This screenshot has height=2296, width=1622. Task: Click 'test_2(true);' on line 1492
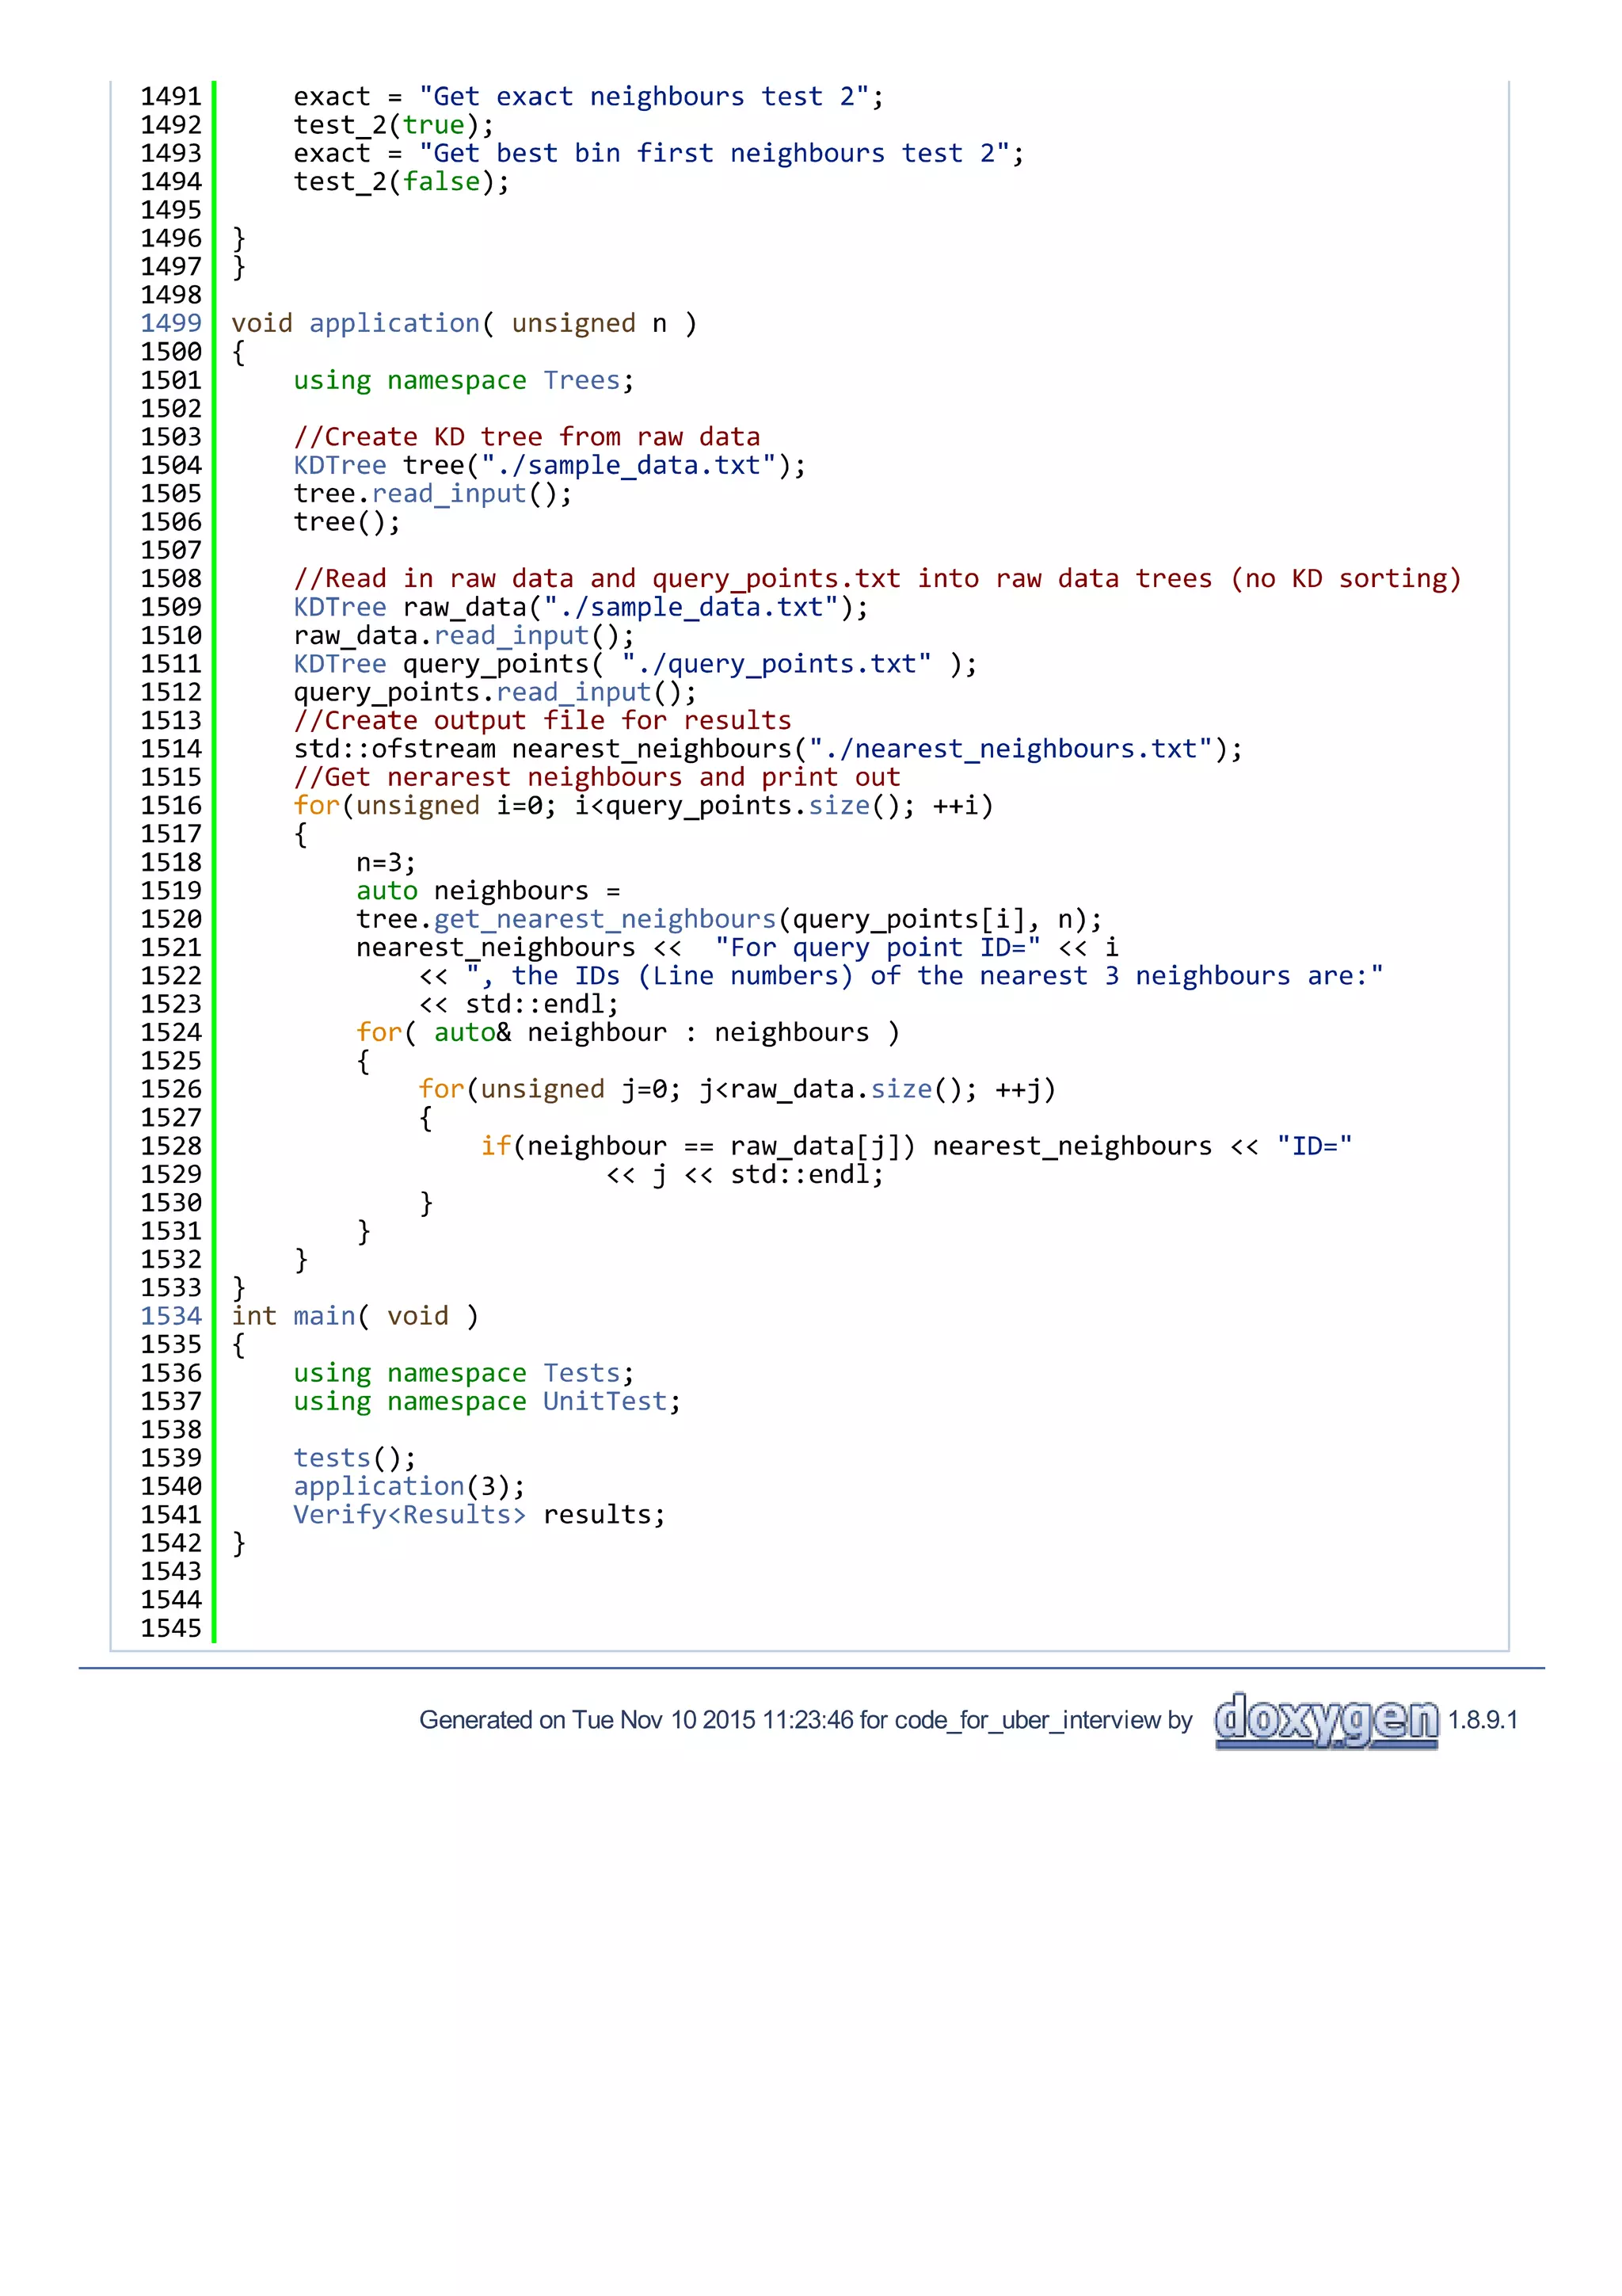coord(394,125)
